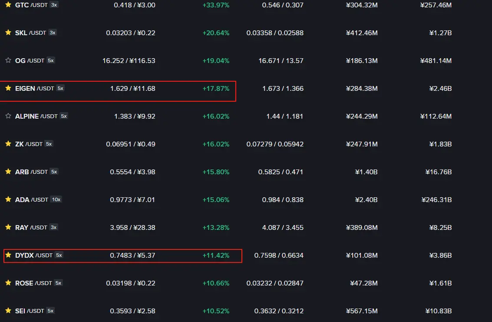Click the +11.42% change for DYDX
Image resolution: width=492 pixels, height=322 pixels.
pyautogui.click(x=216, y=256)
